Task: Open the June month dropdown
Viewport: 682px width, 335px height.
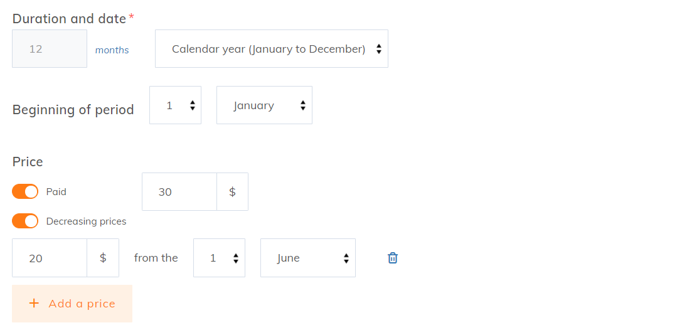Action: coord(307,258)
